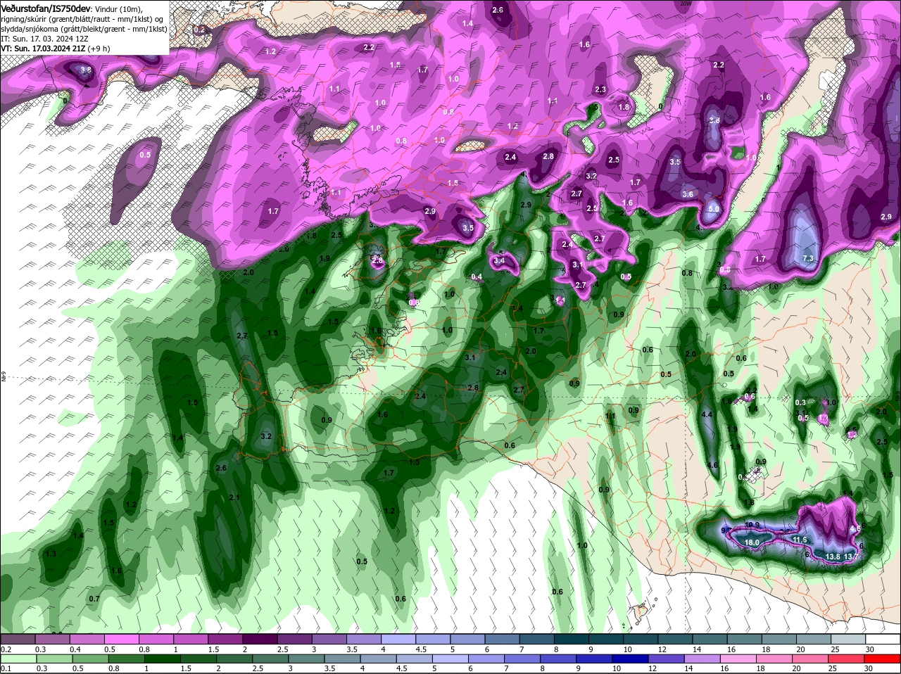901x674 pixels.
Task: Click the 2.3 snowfall value label
Action: pyautogui.click(x=600, y=90)
